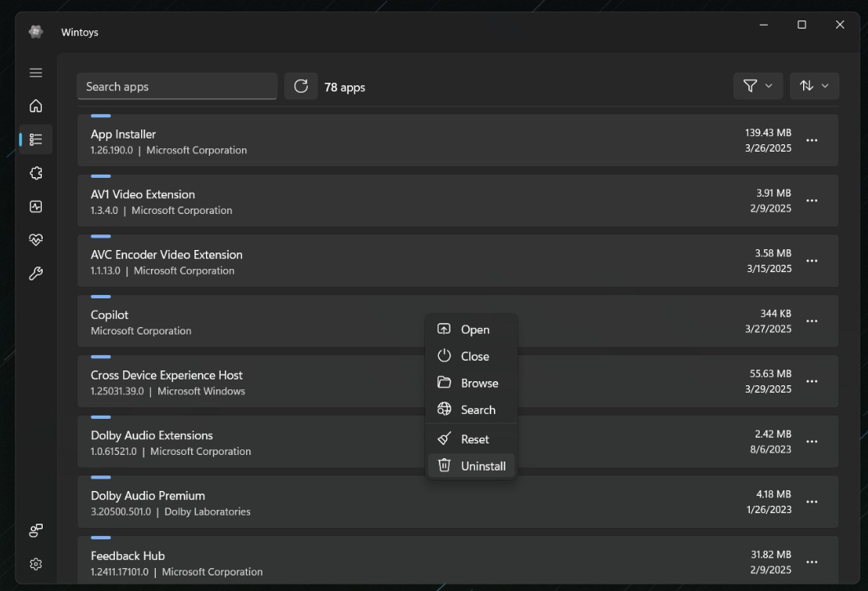
Task: Click the refresh apps list icon
Action: click(x=301, y=86)
